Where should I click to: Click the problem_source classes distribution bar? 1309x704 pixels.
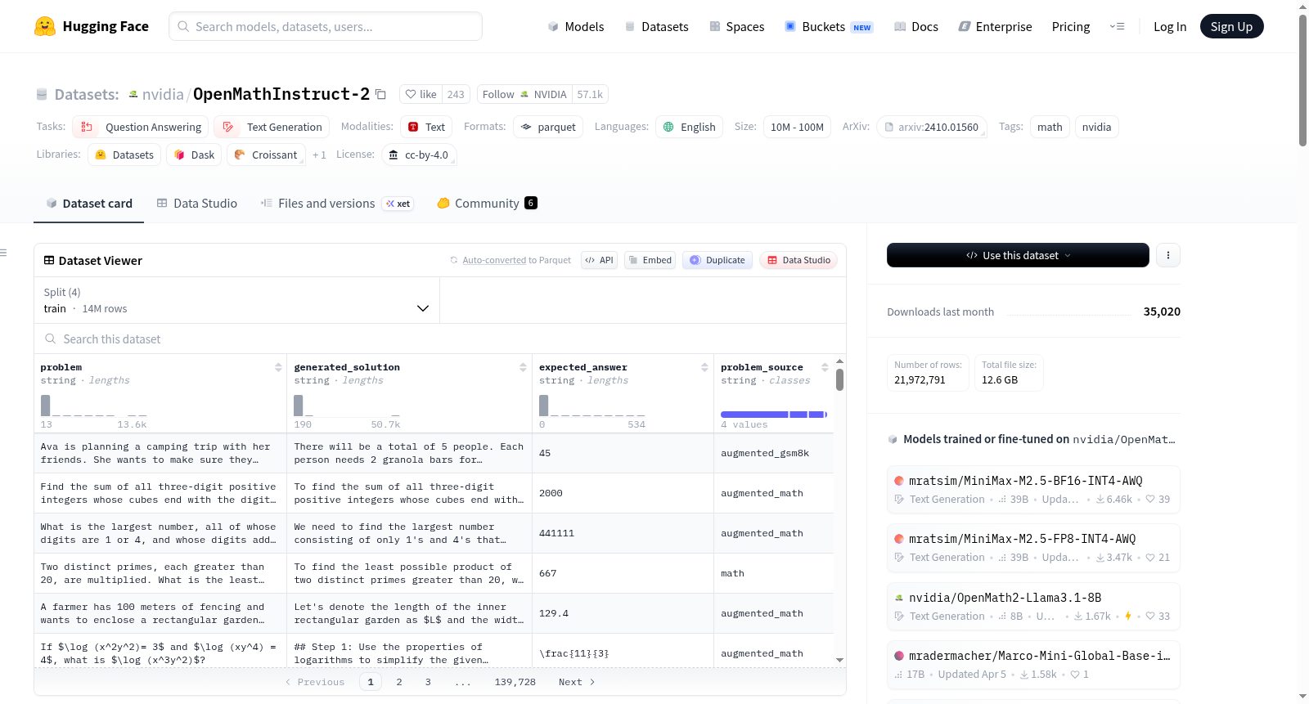coord(774,415)
